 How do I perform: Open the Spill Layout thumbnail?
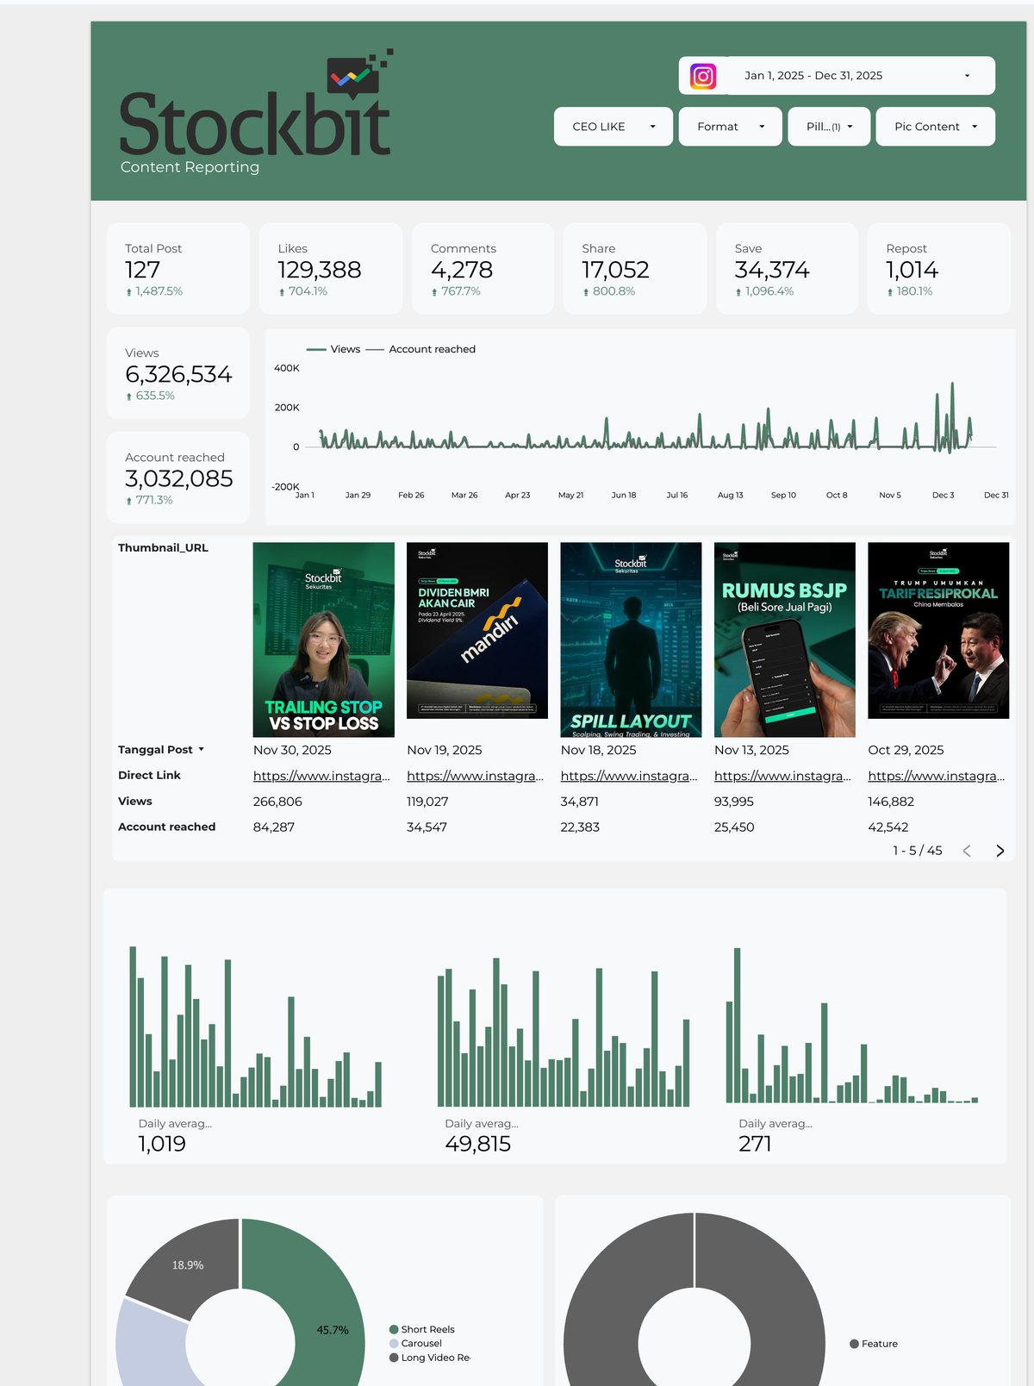click(631, 640)
